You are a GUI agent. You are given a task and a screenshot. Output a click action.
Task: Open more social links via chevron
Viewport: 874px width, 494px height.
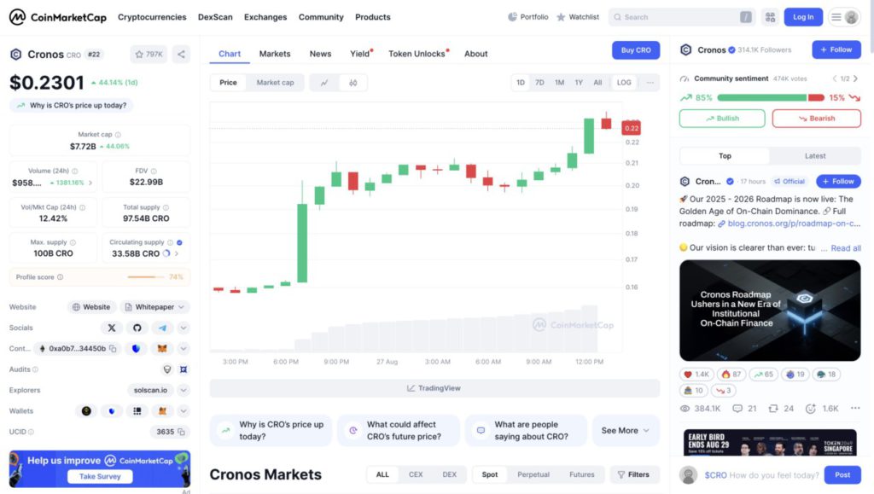(184, 328)
